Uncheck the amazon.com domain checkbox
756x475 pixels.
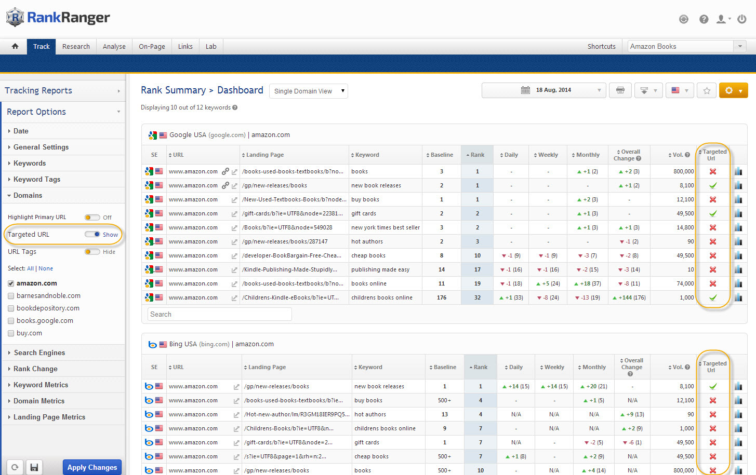11,283
